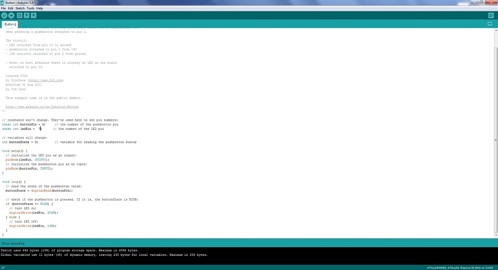Open the Tools menu
498x270 pixels.
[x=30, y=8]
